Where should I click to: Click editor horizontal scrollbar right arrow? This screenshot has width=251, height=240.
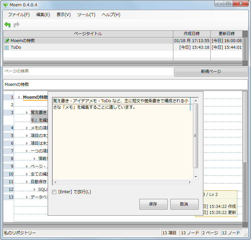(190, 183)
